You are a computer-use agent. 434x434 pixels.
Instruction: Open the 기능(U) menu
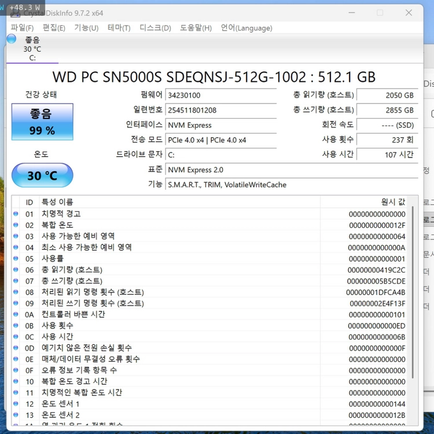[x=86, y=28]
